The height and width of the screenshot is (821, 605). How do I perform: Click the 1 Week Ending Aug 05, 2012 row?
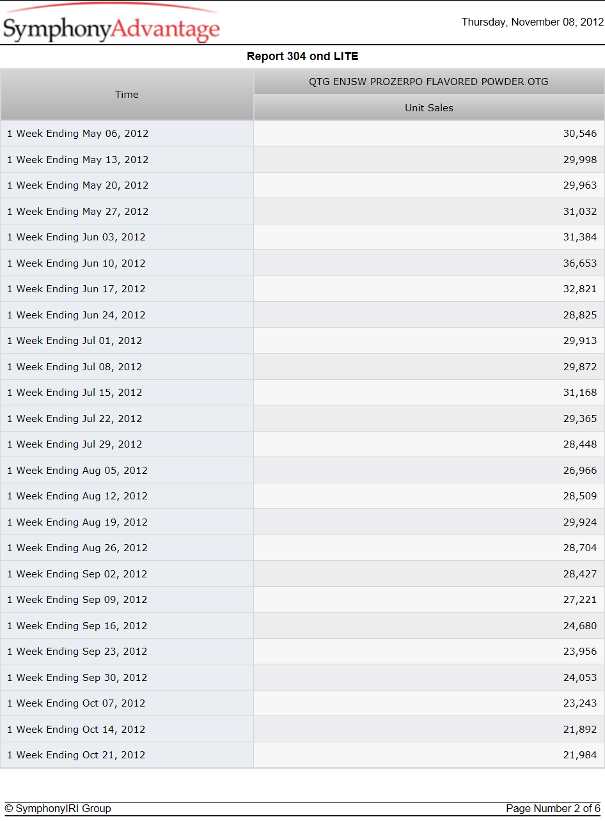pos(302,471)
